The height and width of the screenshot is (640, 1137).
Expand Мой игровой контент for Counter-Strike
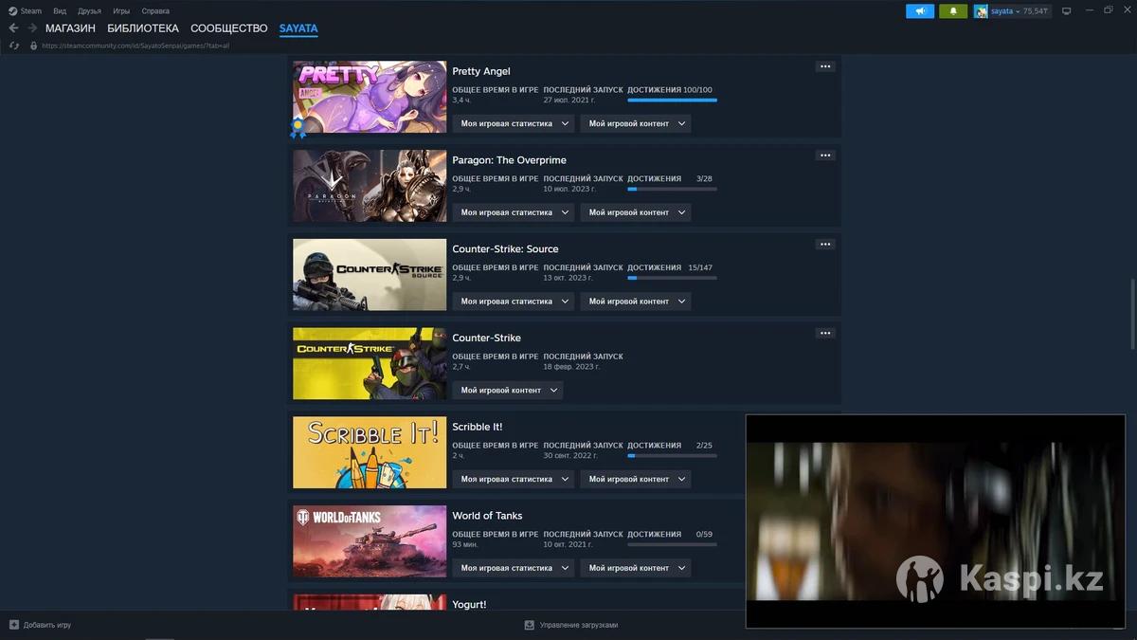click(x=508, y=391)
